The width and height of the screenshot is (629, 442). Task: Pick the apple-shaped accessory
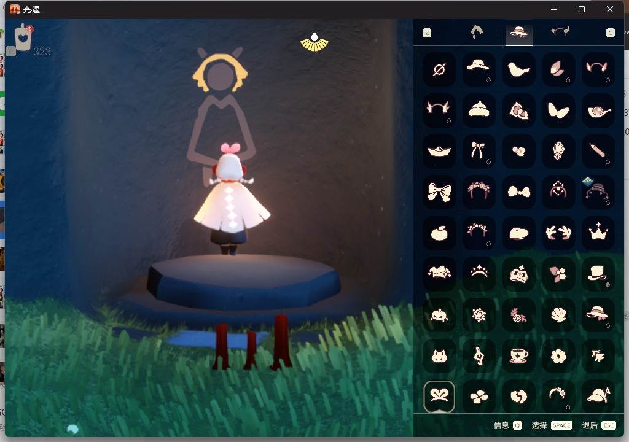click(x=439, y=233)
